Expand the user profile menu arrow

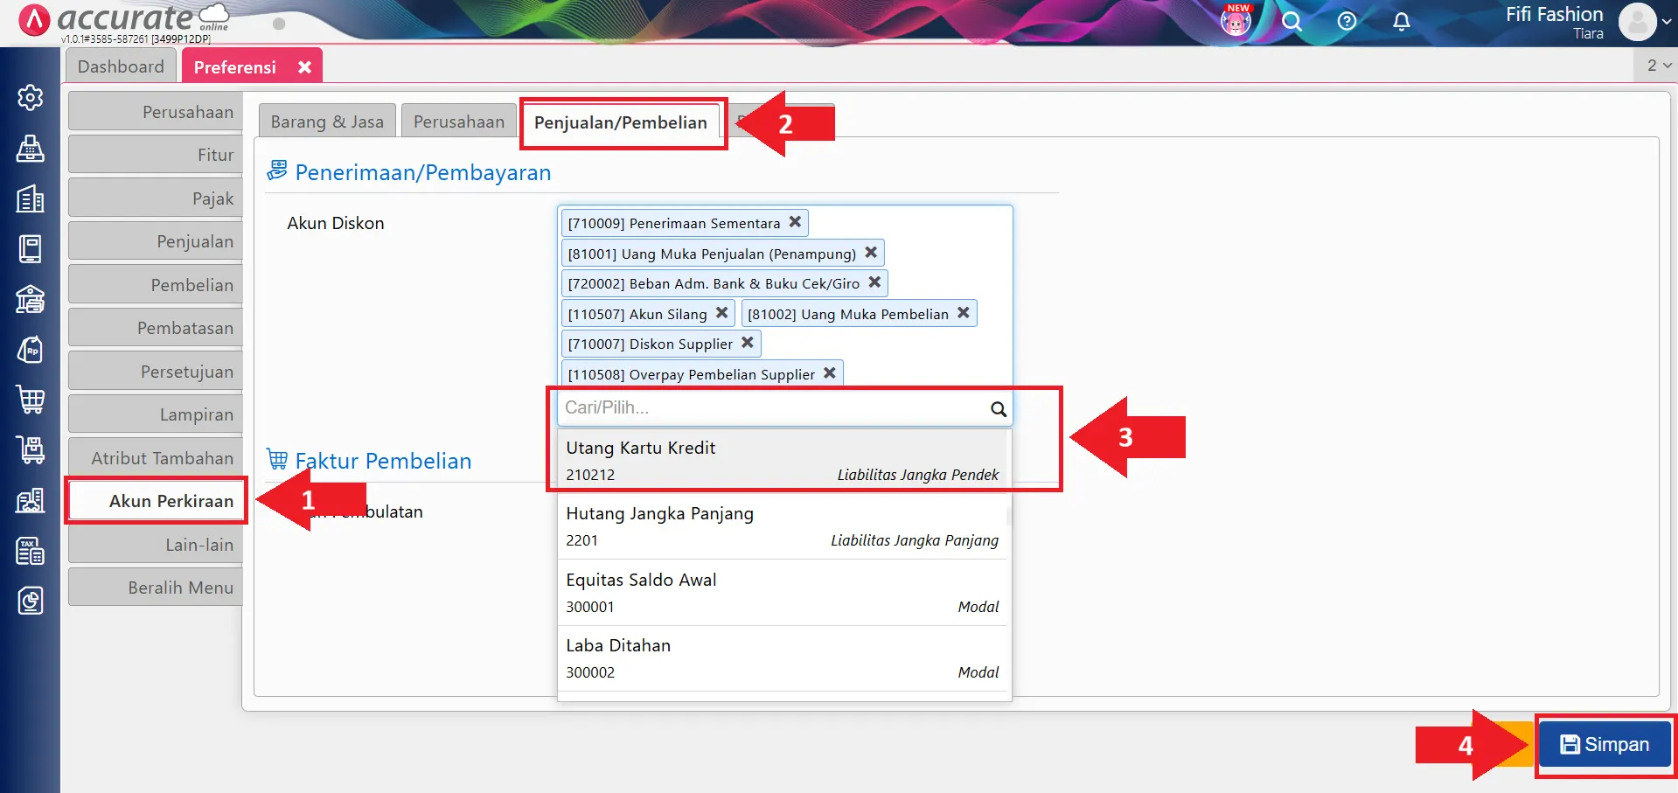pyautogui.click(x=1667, y=23)
